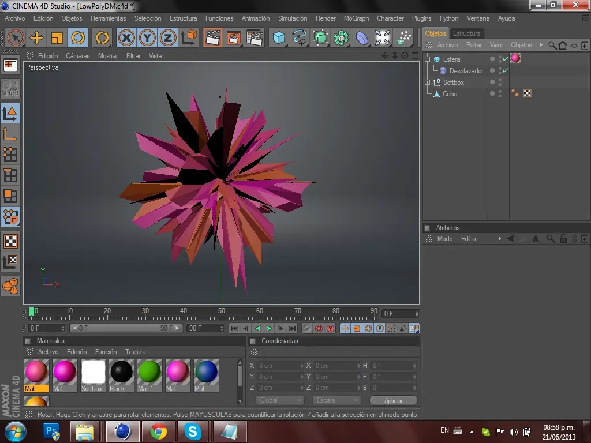
Task: Toggle Cubo visibility dot
Action: [x=492, y=93]
